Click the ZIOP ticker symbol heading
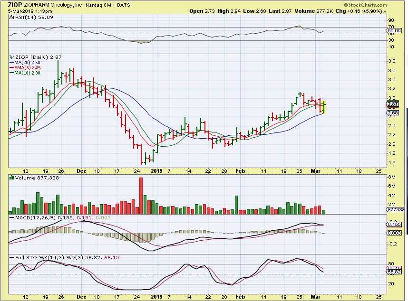This screenshot has width=408, height=301. 15,5
